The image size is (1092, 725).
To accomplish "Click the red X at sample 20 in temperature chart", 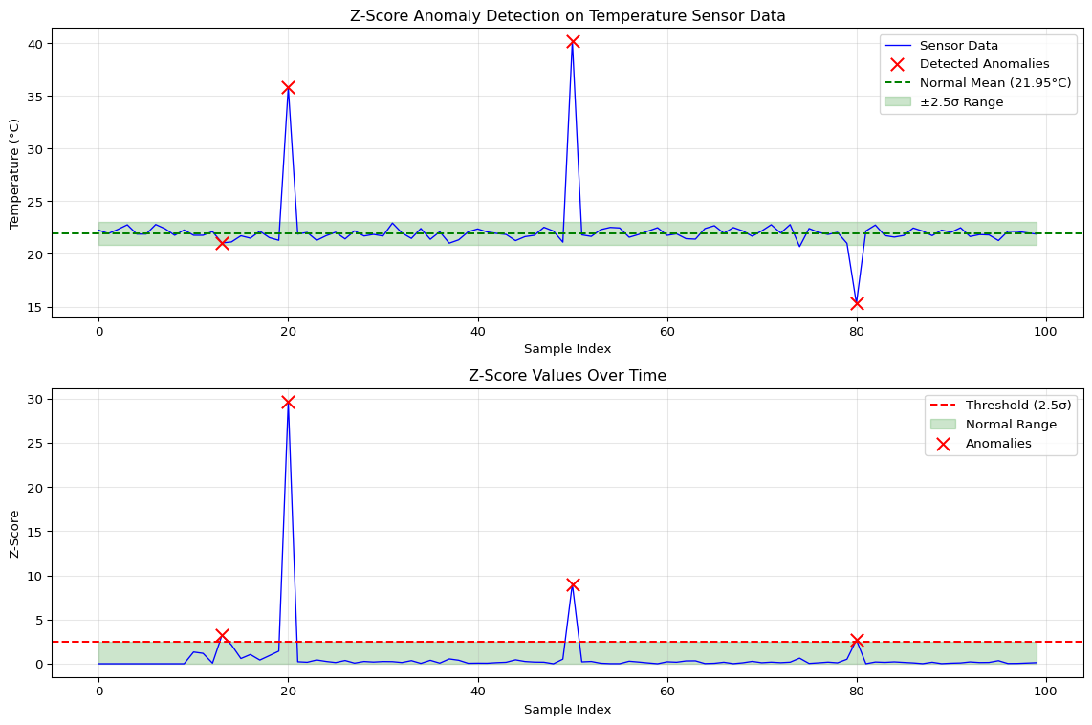I will click(288, 87).
